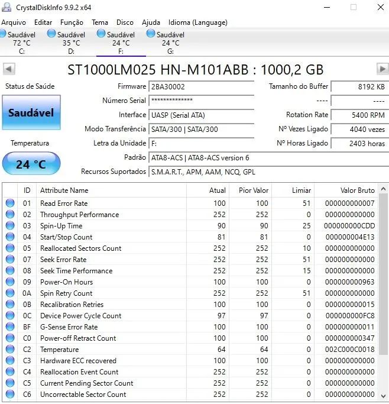Click status orb for Reallocation Event Count
Image resolution: width=389 pixels, height=404 pixels.
click(10, 371)
